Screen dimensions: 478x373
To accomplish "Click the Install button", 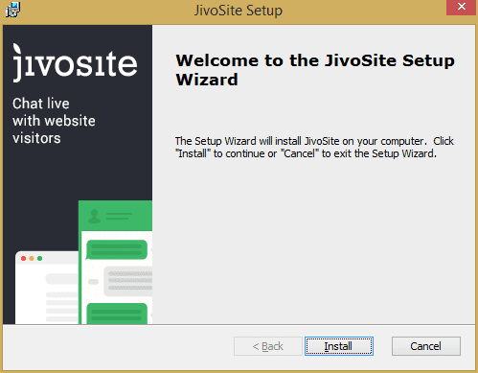I will tap(339, 346).
